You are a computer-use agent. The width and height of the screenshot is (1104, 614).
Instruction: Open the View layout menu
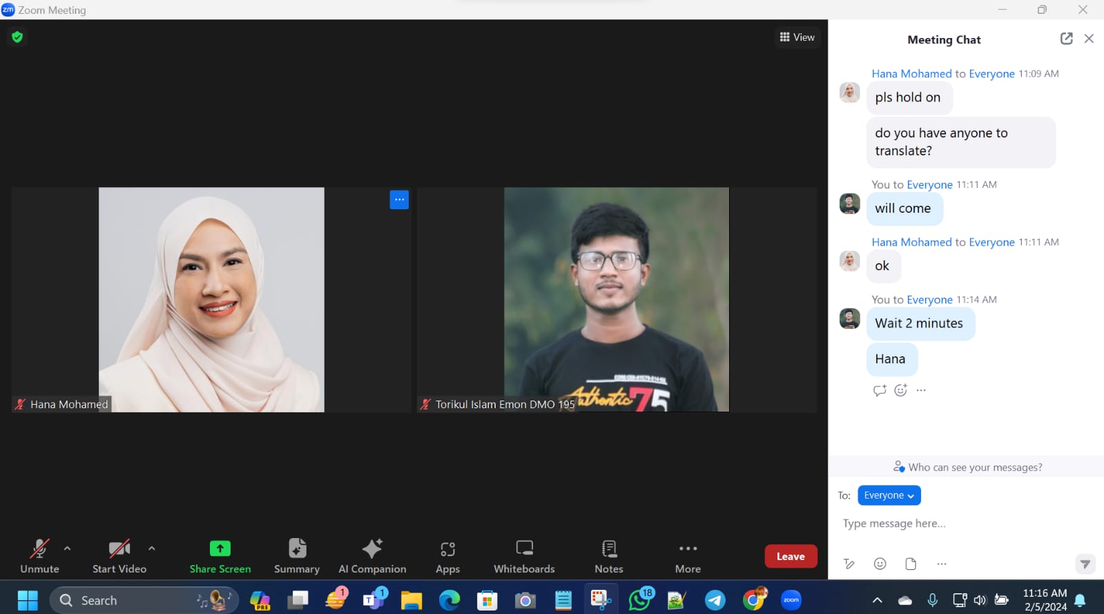pyautogui.click(x=797, y=37)
